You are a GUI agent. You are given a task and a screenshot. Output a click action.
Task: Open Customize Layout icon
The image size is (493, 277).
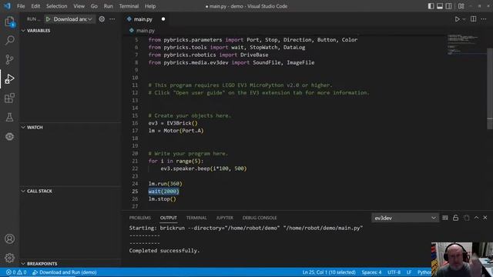point(461,6)
